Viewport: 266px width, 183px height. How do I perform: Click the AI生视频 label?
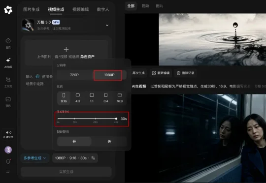click(139, 87)
